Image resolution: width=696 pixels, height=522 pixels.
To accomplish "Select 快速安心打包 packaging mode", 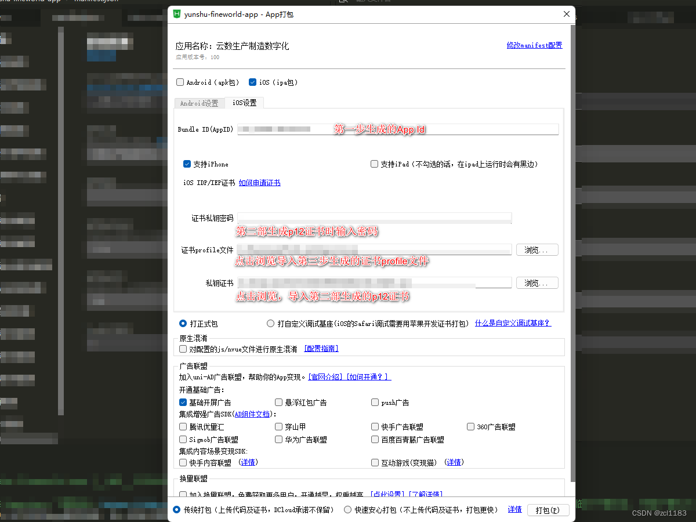I will coord(347,510).
